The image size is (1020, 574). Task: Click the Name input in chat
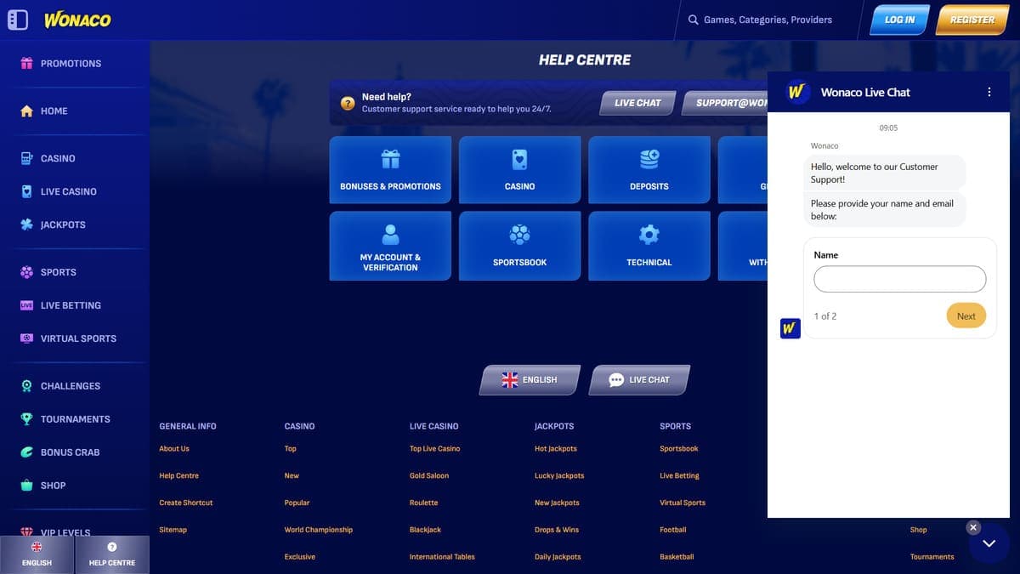[x=899, y=279]
